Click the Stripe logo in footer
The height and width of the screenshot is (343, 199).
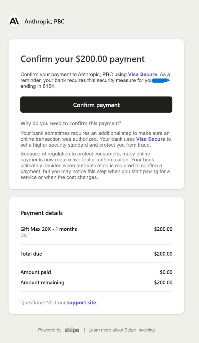[x=72, y=330]
